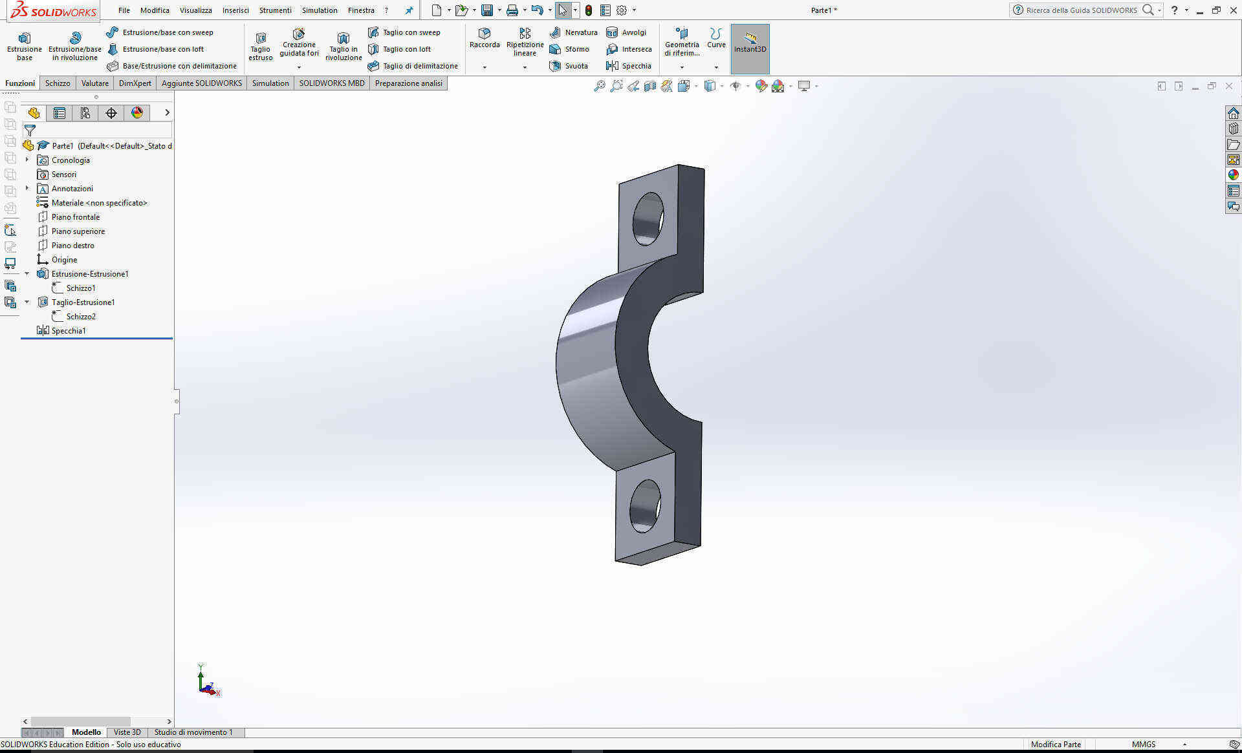This screenshot has width=1242, height=753.
Task: Collapse the Estrusione-Estrusione1 feature
Action: coord(27,273)
